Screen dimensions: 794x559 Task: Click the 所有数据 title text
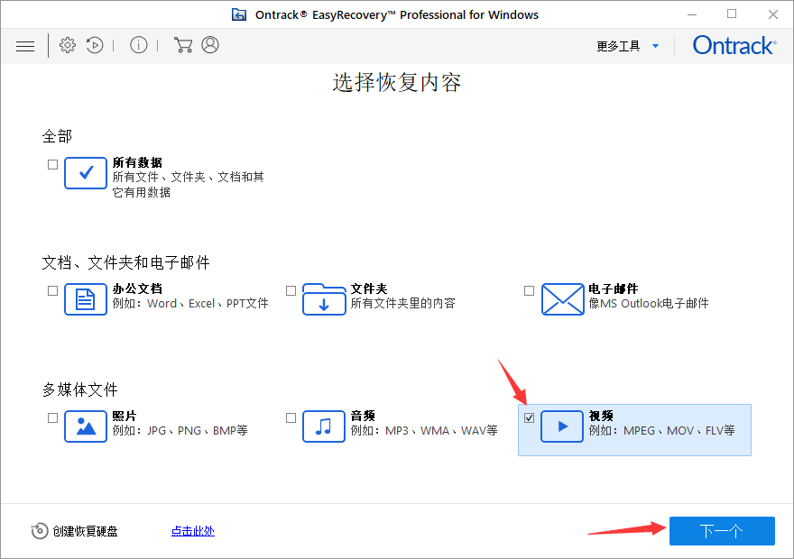137,162
